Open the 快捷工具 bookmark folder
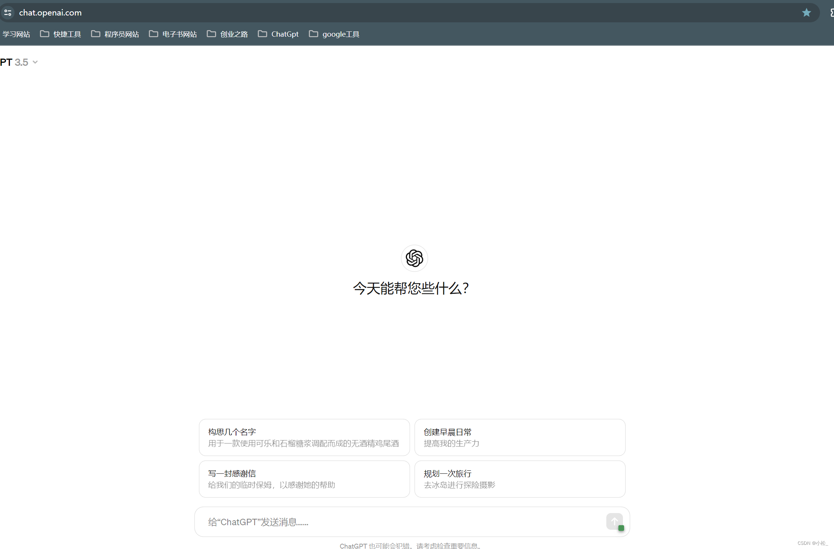The height and width of the screenshot is (549, 834). click(61, 34)
